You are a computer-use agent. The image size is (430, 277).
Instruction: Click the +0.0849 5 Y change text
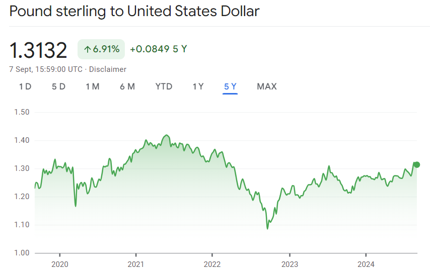click(158, 49)
